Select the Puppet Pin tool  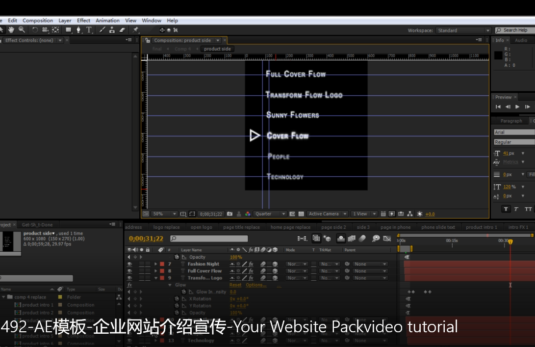click(x=135, y=30)
